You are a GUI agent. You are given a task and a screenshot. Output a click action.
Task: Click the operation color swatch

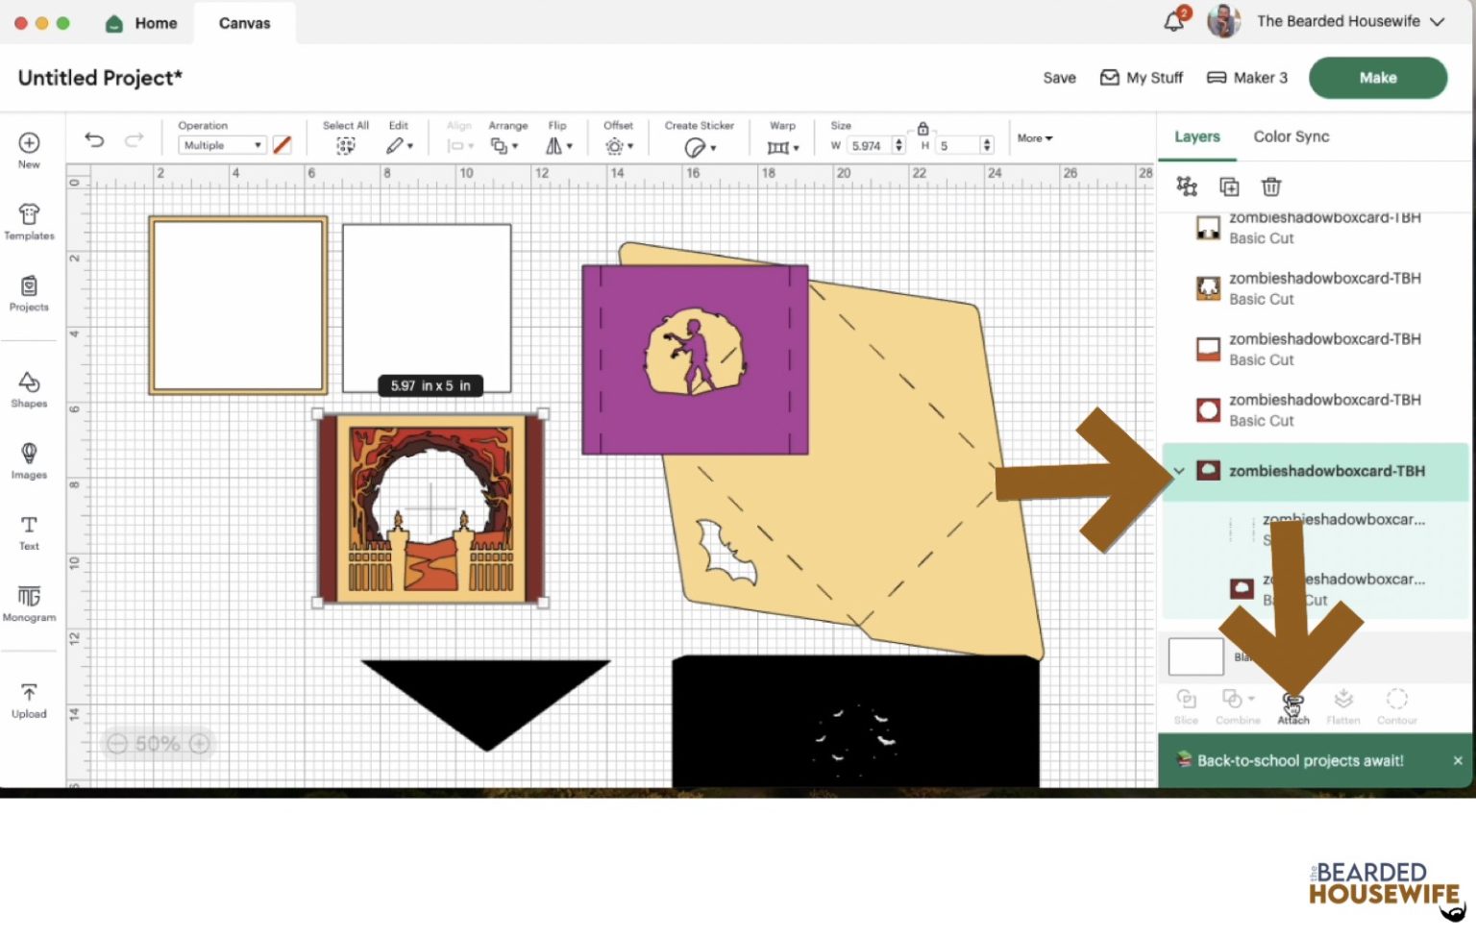(x=282, y=145)
